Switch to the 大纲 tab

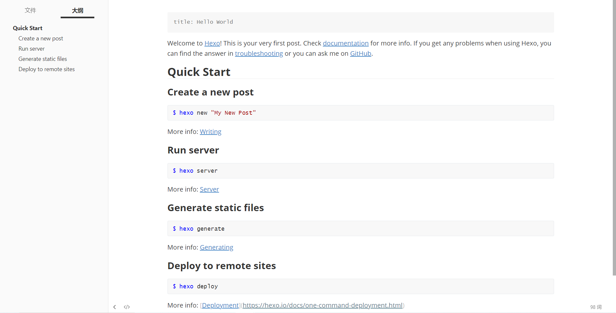point(77,10)
